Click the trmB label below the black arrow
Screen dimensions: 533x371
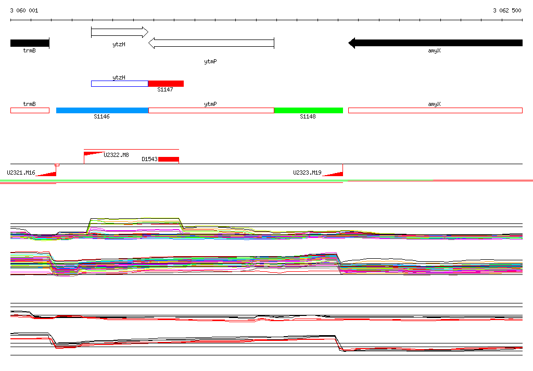[29, 50]
